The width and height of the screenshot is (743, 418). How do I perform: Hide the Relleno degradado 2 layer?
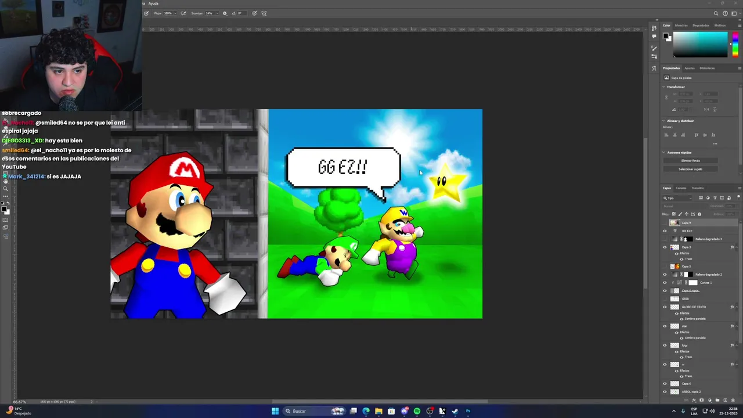pos(665,275)
